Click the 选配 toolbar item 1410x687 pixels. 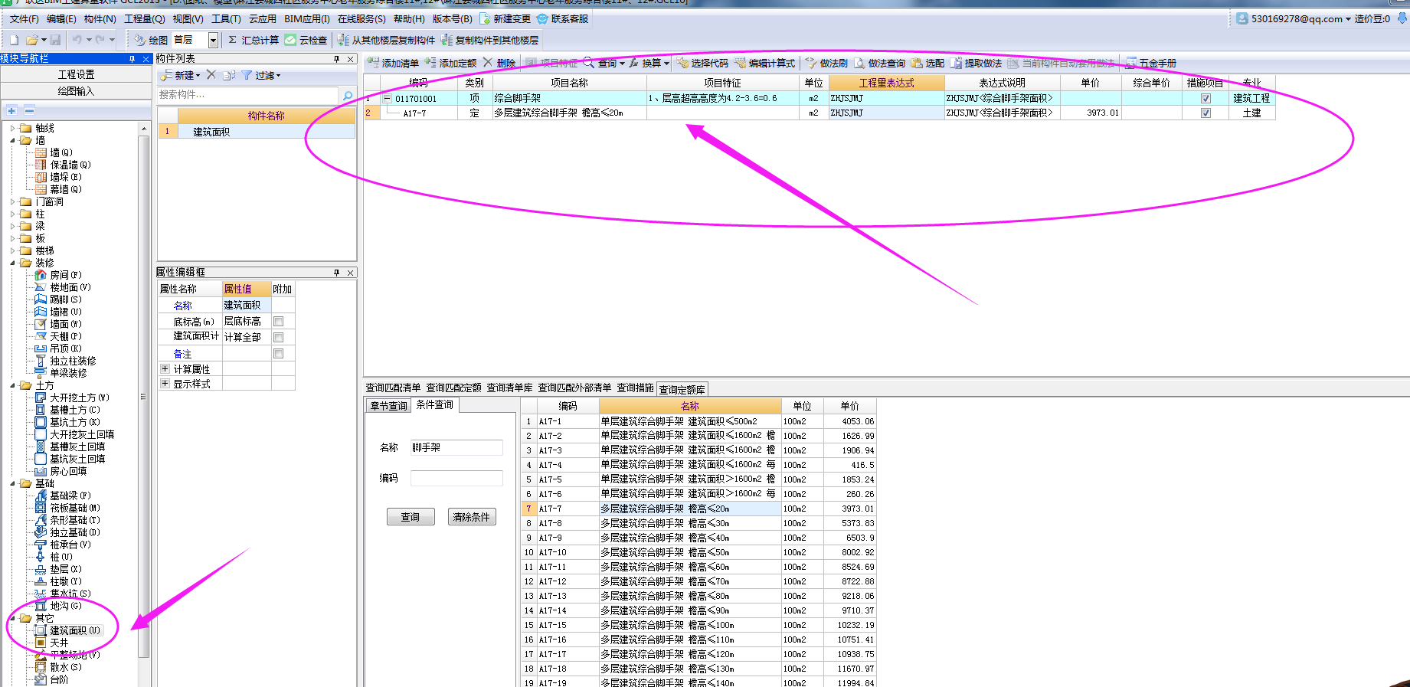click(x=928, y=63)
